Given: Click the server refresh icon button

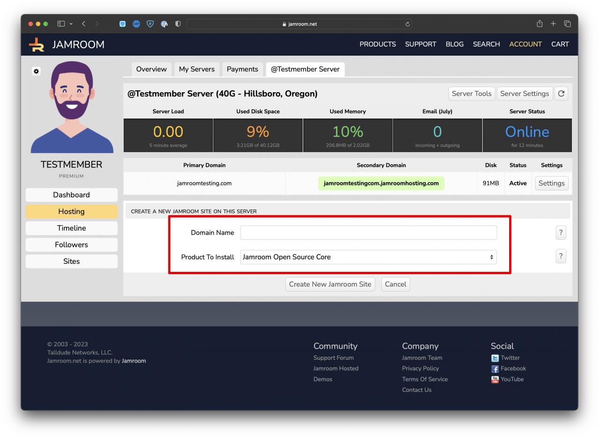Looking at the screenshot, I should (x=561, y=94).
